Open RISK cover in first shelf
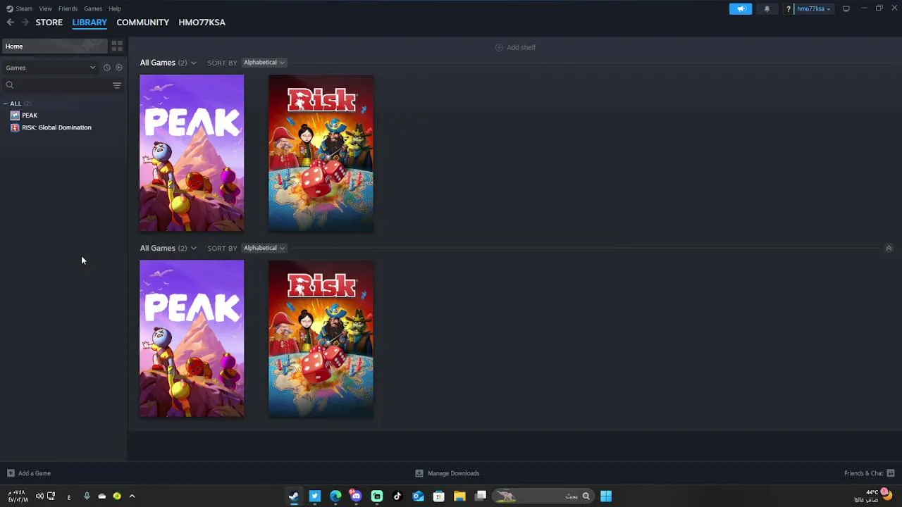This screenshot has width=902, height=507. point(321,154)
